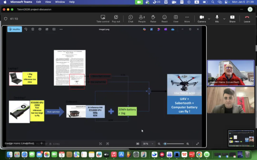The height and width of the screenshot is (160, 257).
Task: Open the meeting Chat panel
Action: 131,19
